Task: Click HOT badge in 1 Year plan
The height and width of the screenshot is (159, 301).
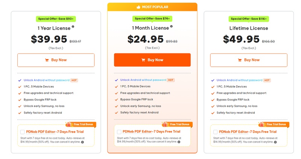Action: 74,80
